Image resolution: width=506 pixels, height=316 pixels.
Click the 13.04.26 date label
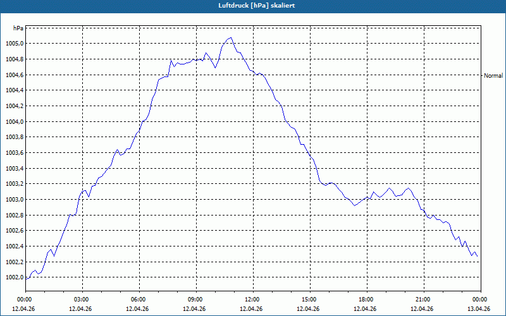coord(479,308)
